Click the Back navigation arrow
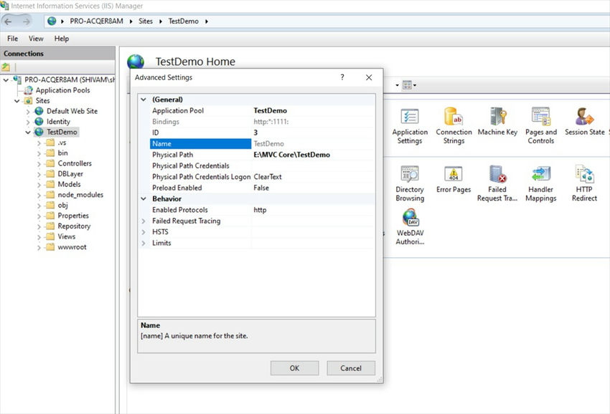This screenshot has width=610, height=414. 8,21
